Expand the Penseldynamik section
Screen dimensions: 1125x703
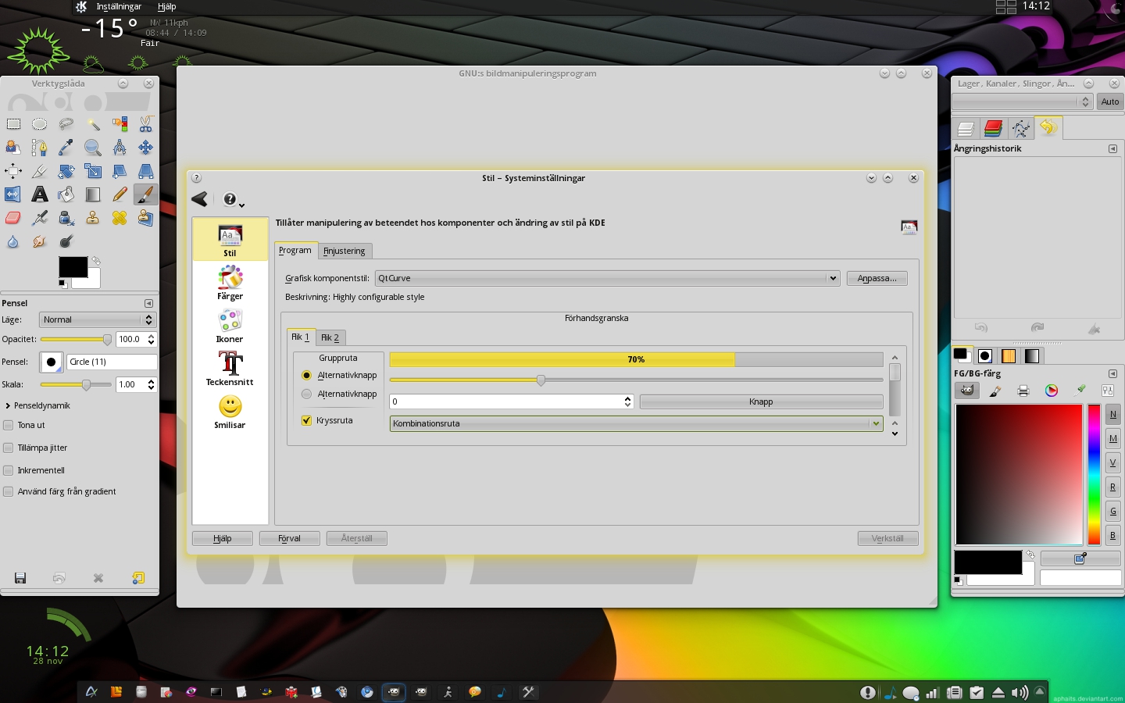point(8,405)
